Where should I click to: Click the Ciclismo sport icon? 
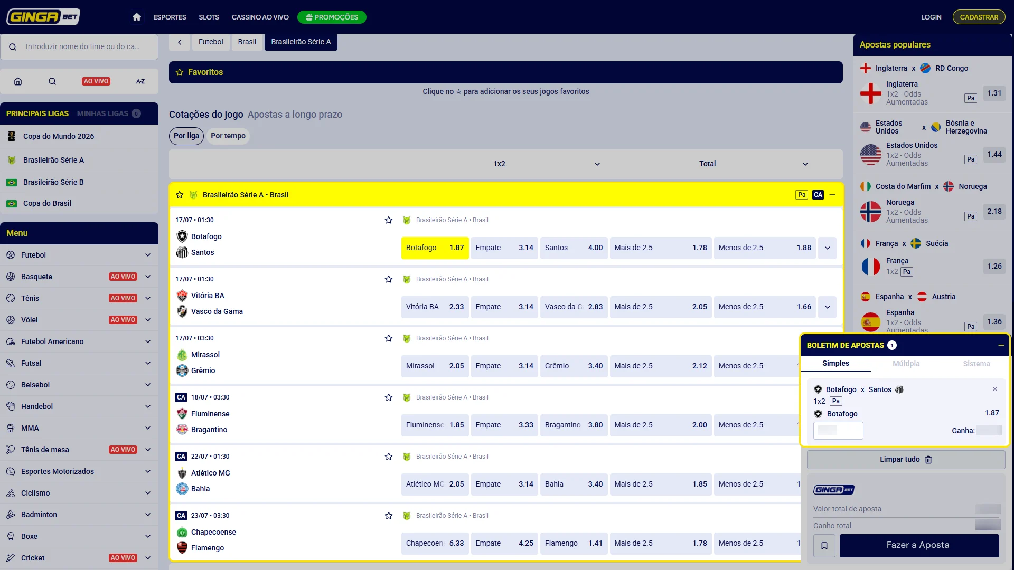point(11,493)
